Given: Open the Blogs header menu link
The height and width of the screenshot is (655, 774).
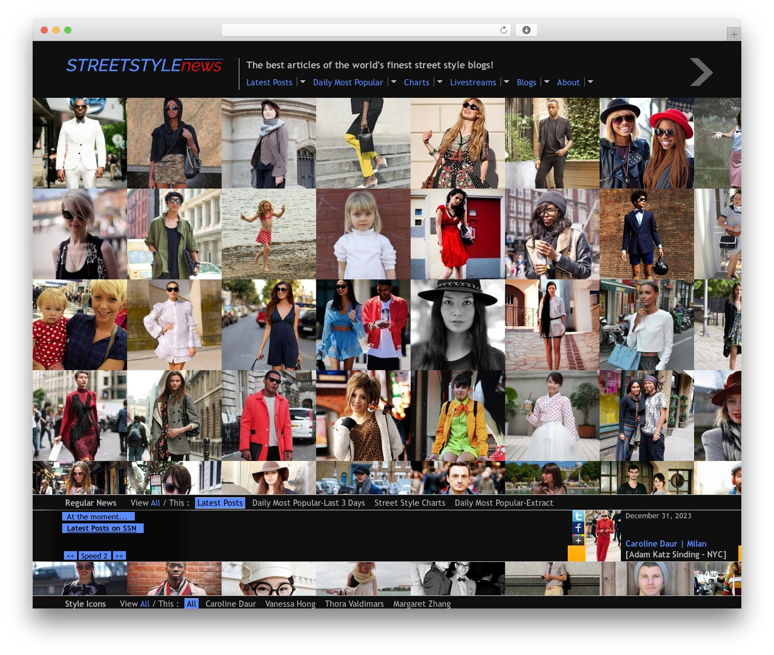Looking at the screenshot, I should (526, 82).
